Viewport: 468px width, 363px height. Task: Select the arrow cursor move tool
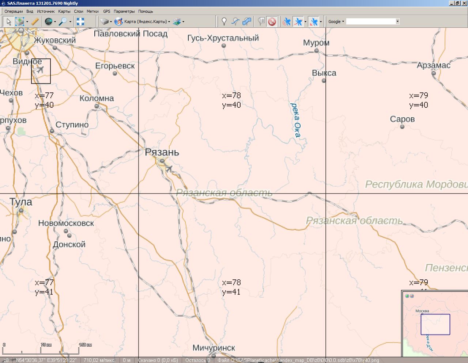pos(8,22)
